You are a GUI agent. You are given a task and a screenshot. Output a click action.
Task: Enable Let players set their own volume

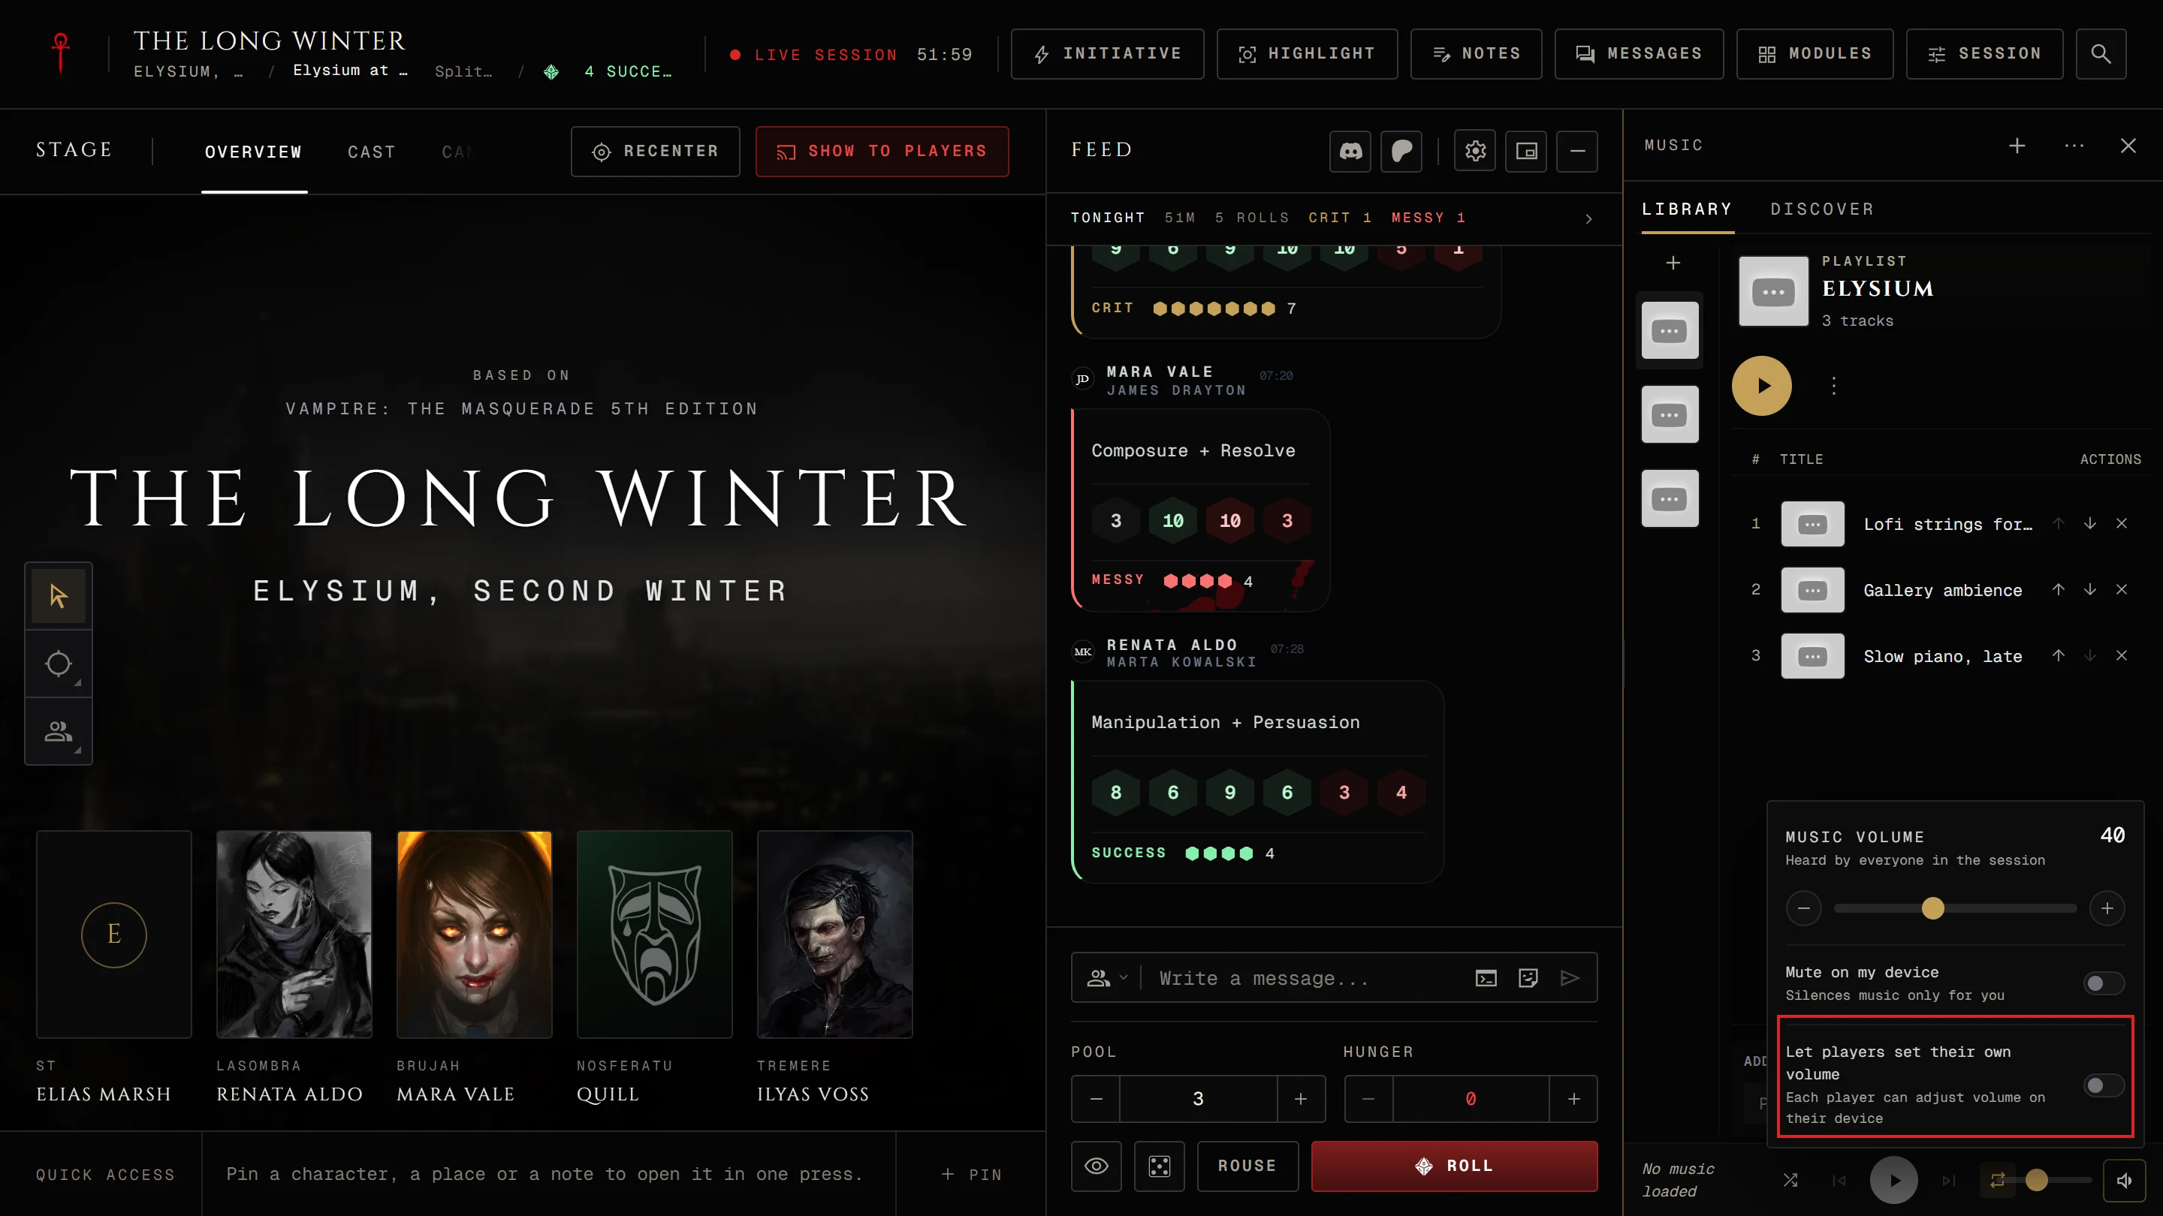tap(2104, 1085)
